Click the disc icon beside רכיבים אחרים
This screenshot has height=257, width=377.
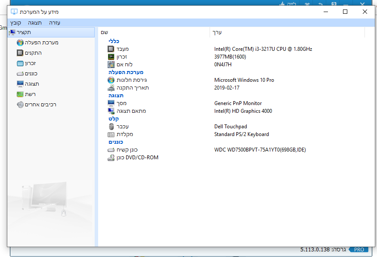(x=20, y=105)
